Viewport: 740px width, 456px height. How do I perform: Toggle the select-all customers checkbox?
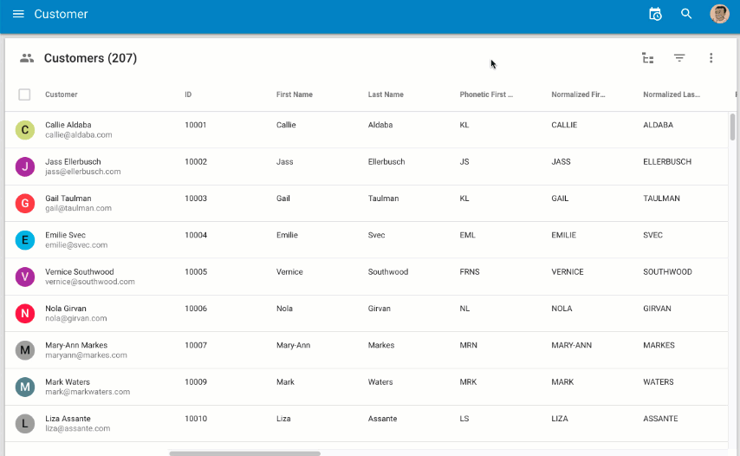pos(24,94)
